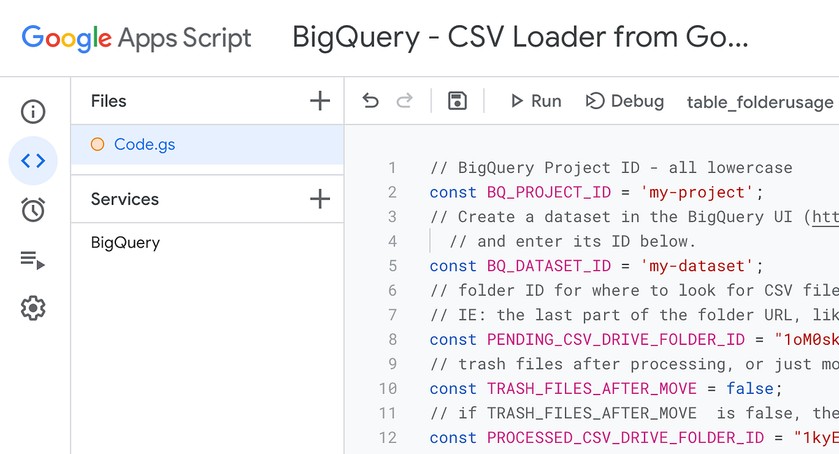Undo the last edit

(370, 101)
